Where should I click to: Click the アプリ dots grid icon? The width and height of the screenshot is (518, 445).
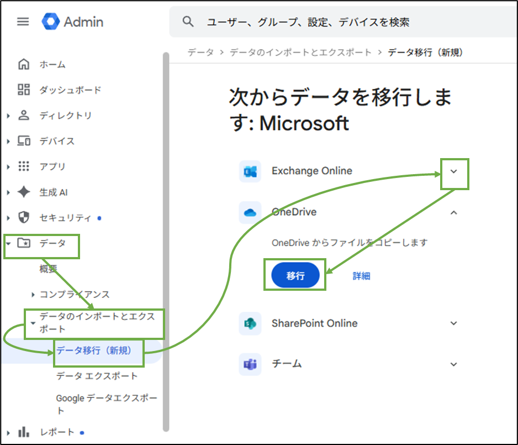pyautogui.click(x=23, y=166)
